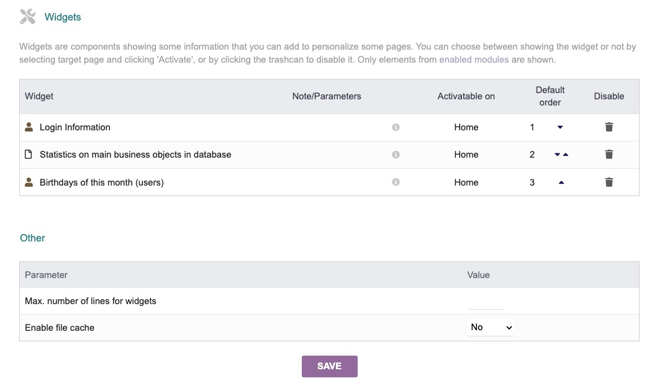This screenshot has height=391, width=657.
Task: Click the Widgets tools icon
Action: coord(28,17)
